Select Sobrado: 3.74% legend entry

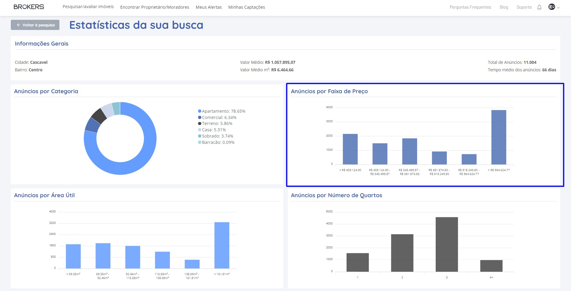[215, 136]
